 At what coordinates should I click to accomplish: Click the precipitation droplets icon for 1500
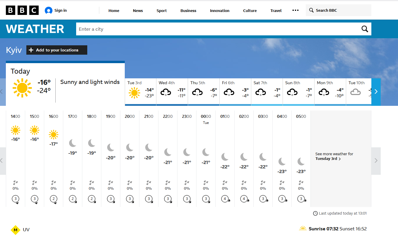coord(35,183)
